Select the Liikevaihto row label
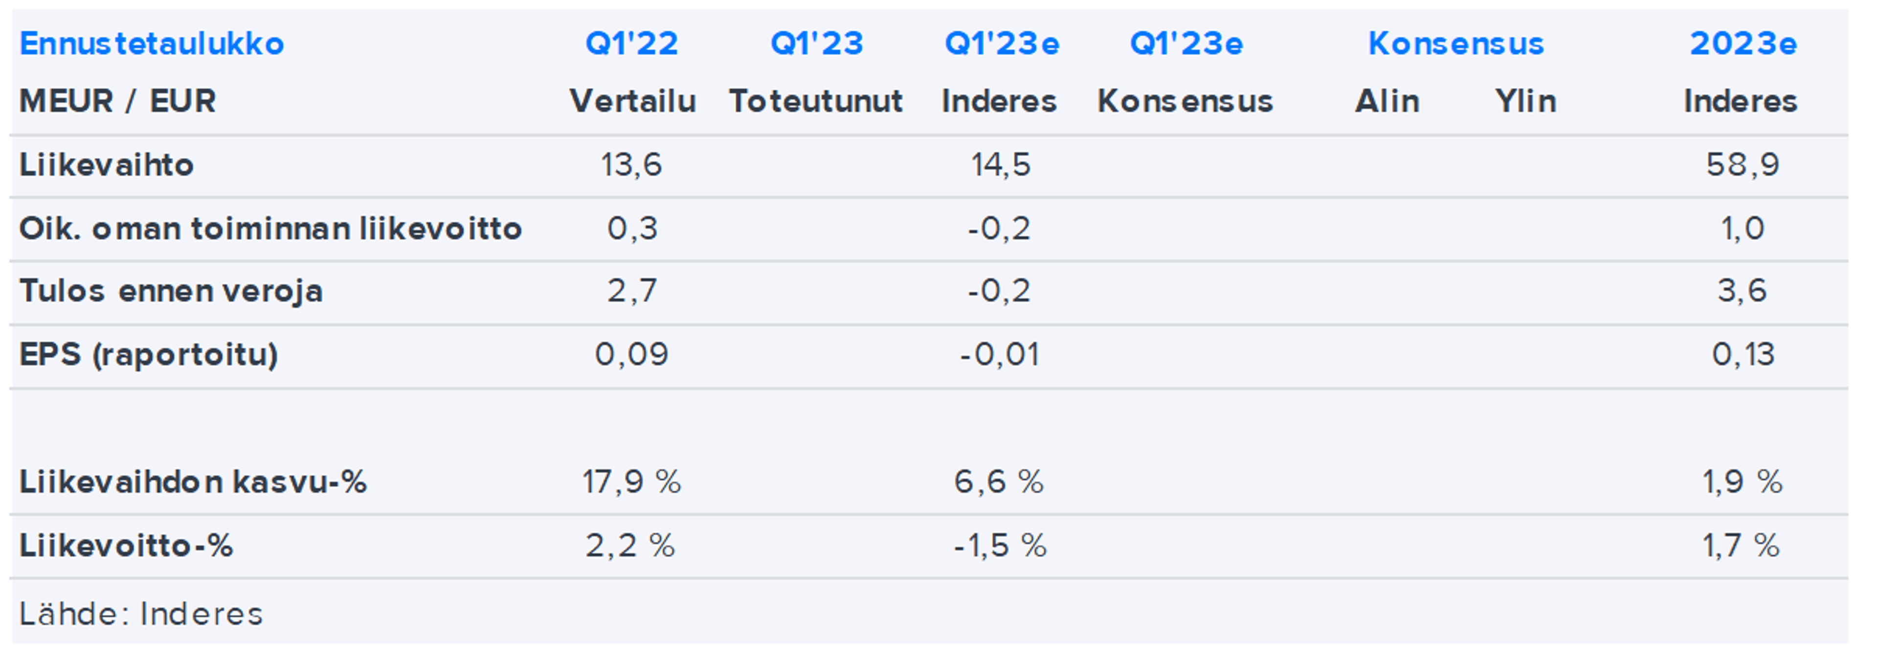Viewport: 1878px width, 659px height. coord(107,165)
